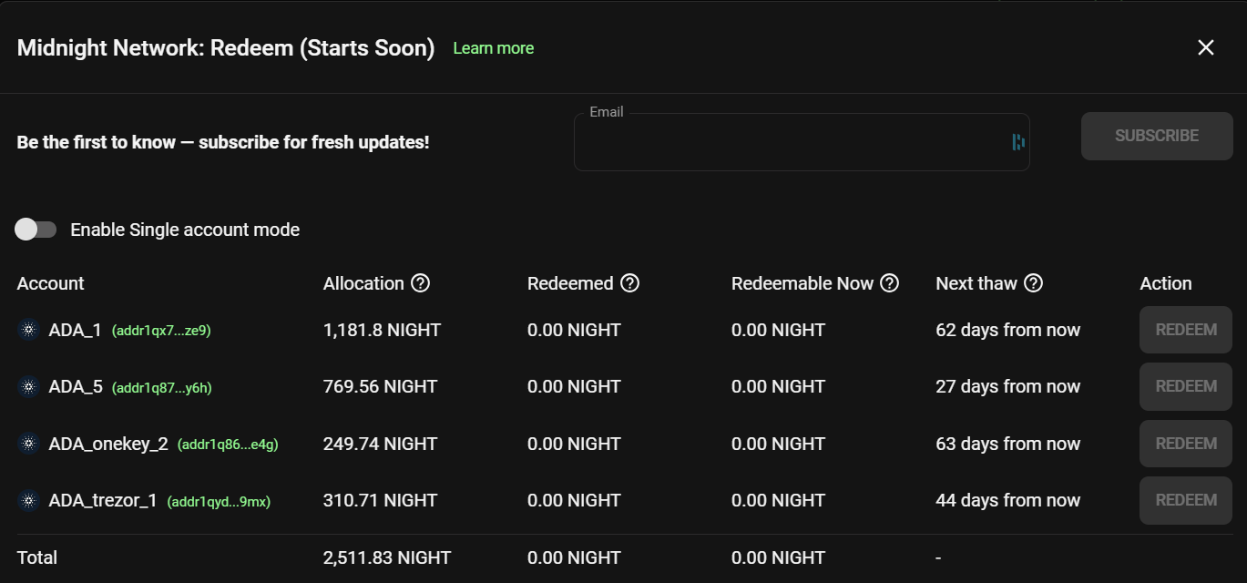1247x583 pixels.
Task: Click REDEEM button for ADA_trezor_1
Action: [x=1186, y=500]
